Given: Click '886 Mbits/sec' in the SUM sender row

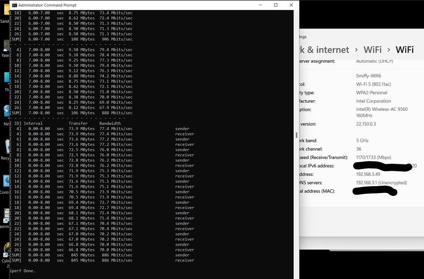Looking at the screenshot, I should (x=117, y=255).
